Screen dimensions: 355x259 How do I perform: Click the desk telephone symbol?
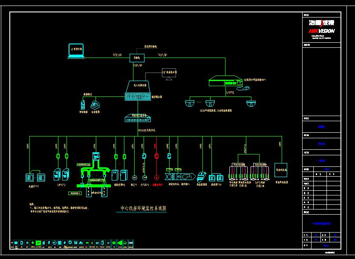(x=95, y=104)
